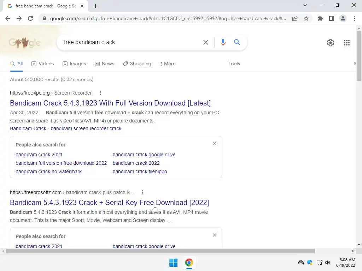Open the network tray icon
This screenshot has width=362, height=271.
point(319,263)
